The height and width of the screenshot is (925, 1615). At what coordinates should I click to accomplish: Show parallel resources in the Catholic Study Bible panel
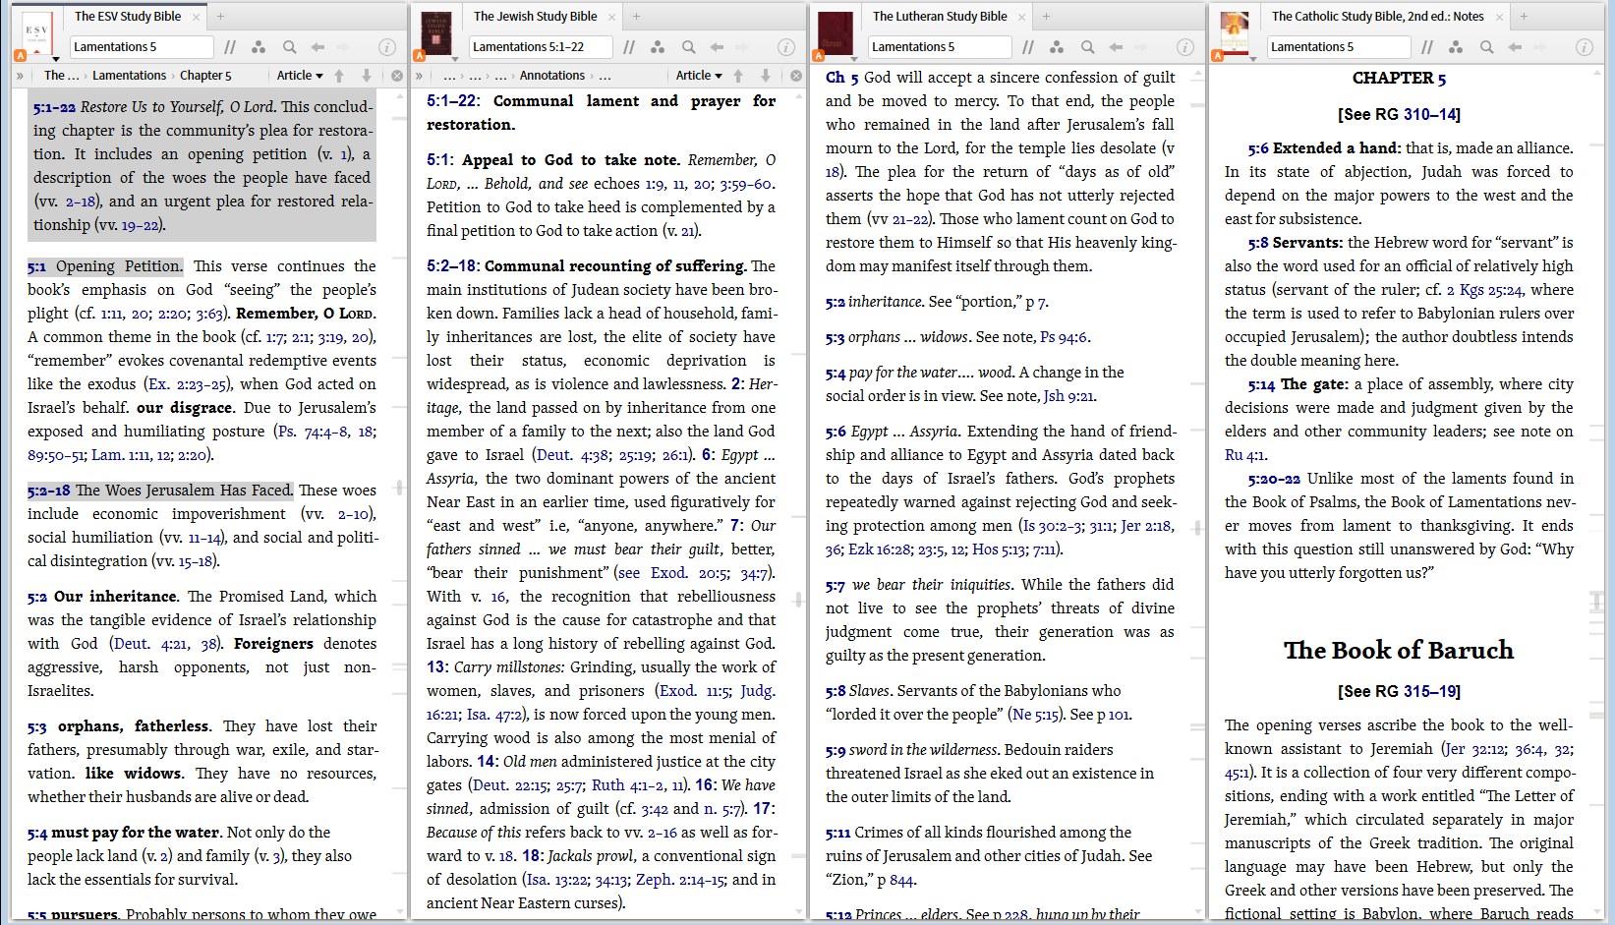point(1427,47)
